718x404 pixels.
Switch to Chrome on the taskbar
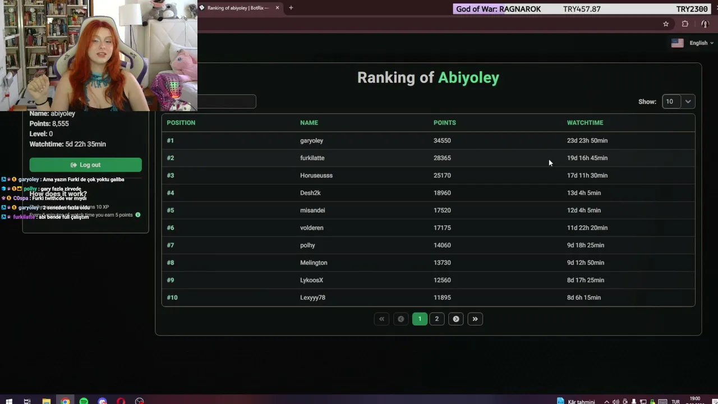coord(65,401)
